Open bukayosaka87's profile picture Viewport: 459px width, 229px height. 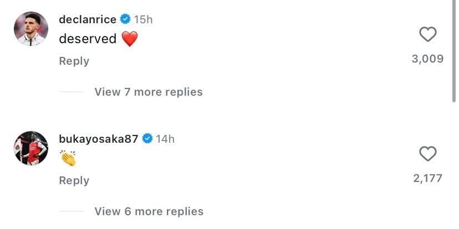click(x=31, y=148)
